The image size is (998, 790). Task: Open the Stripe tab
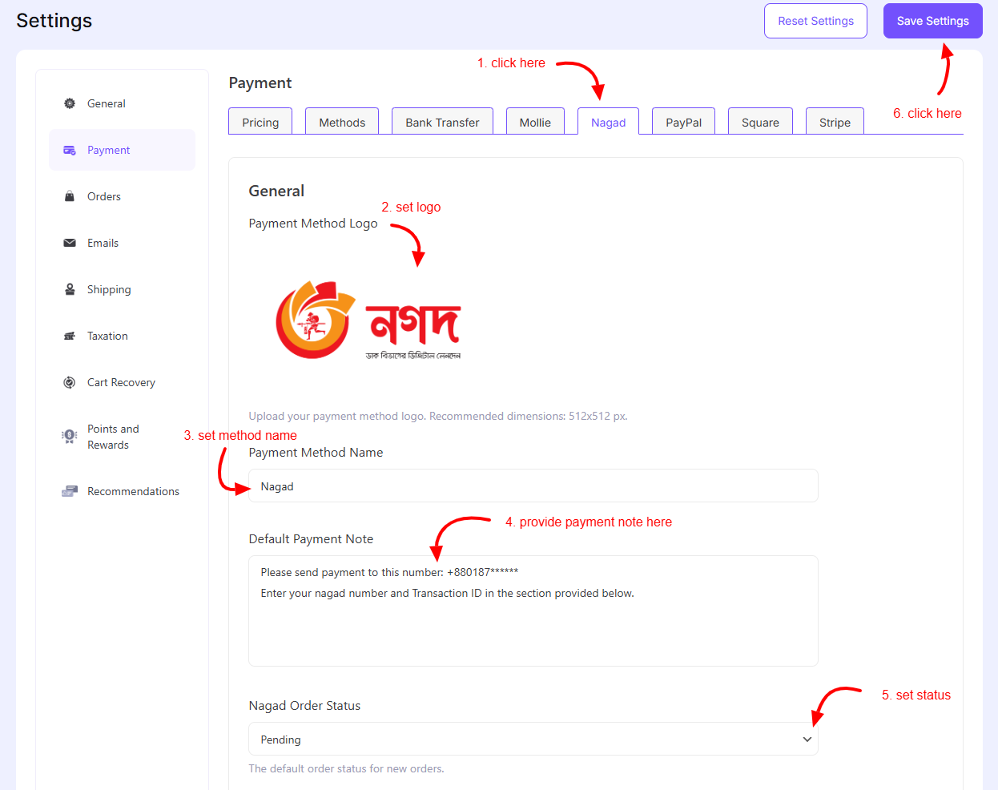[835, 122]
